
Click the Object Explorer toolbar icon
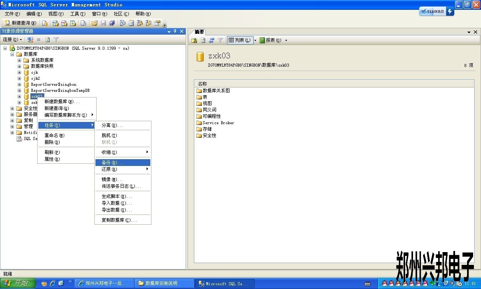point(140,23)
